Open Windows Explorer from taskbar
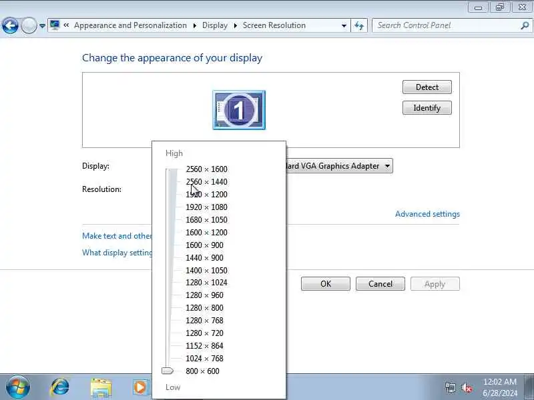Viewport: 534px width, 400px height. tap(101, 387)
